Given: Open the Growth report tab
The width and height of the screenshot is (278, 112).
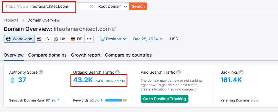Looking at the screenshot, I should pyautogui.click(x=86, y=55).
